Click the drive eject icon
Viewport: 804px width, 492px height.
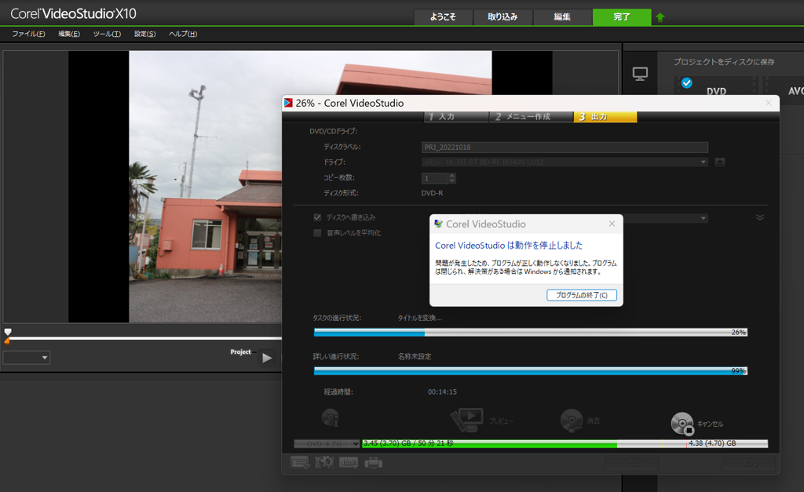[720, 162]
